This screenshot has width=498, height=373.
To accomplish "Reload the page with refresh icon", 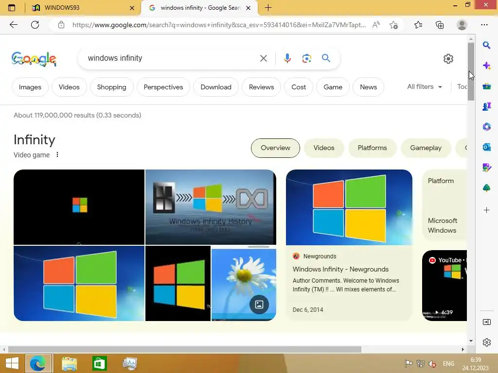I will 35,25.
